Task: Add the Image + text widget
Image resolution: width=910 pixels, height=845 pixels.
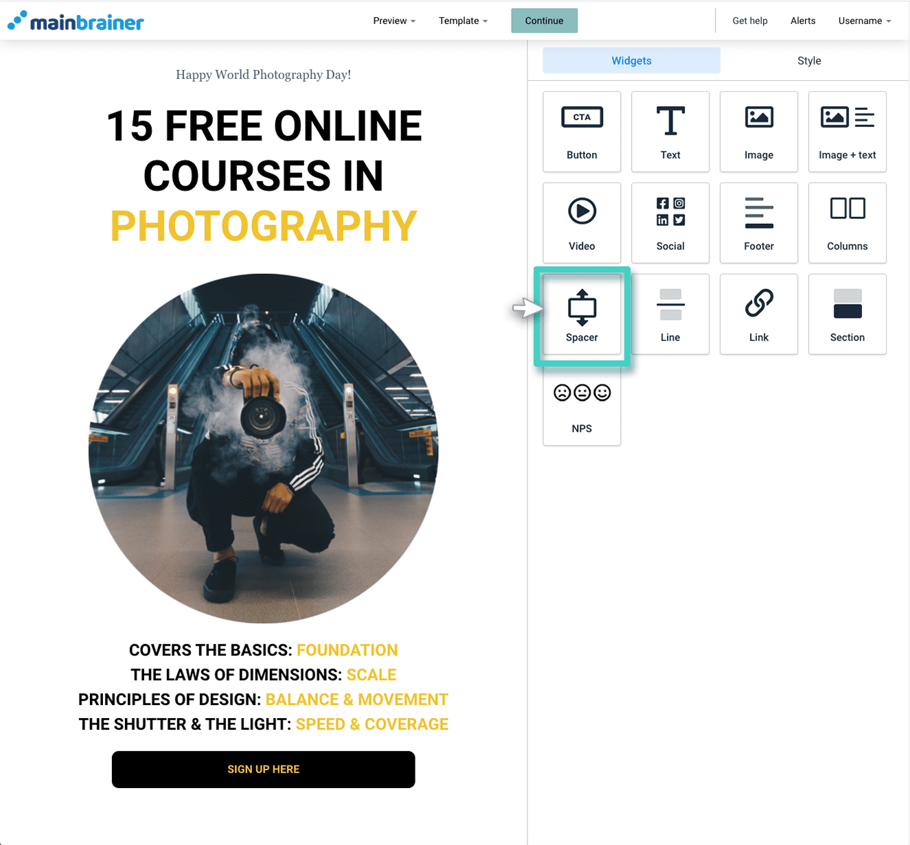Action: point(847,132)
